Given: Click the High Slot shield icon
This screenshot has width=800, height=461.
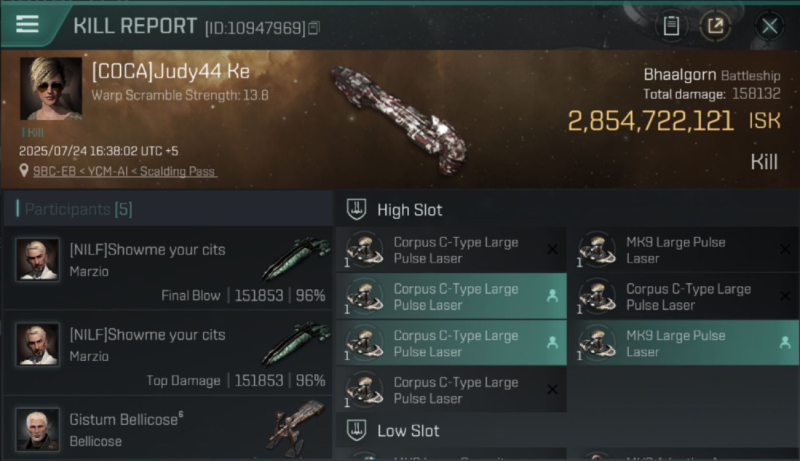Looking at the screenshot, I should click(x=357, y=210).
